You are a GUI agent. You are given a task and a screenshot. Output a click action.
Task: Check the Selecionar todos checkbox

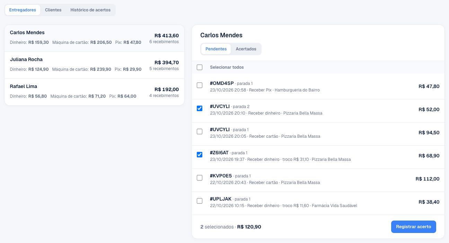[x=200, y=67]
